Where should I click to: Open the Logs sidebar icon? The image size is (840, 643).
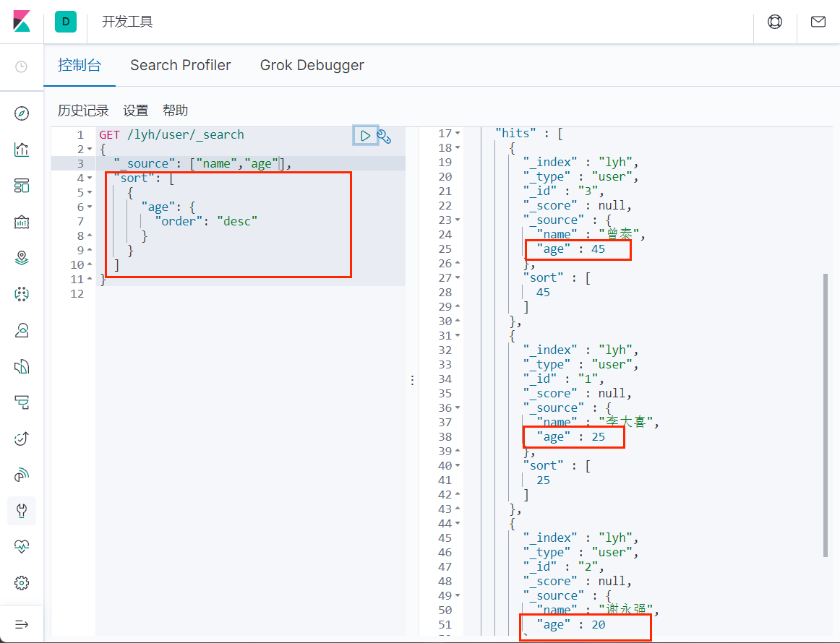22,366
